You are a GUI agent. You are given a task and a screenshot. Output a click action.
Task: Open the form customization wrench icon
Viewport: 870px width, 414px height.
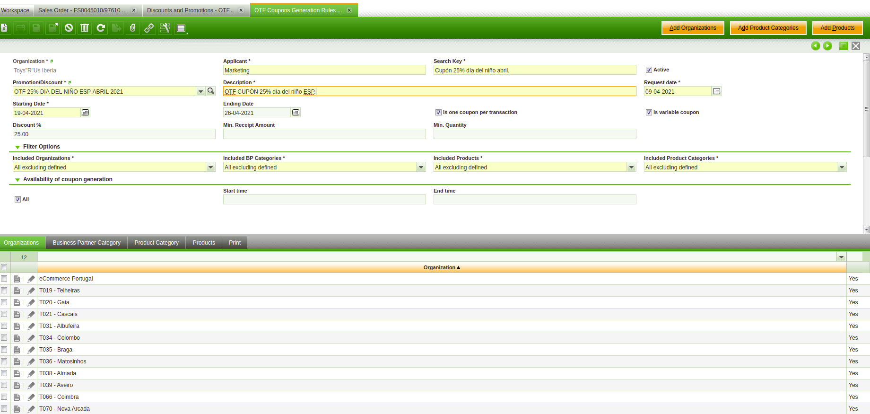[x=165, y=28]
